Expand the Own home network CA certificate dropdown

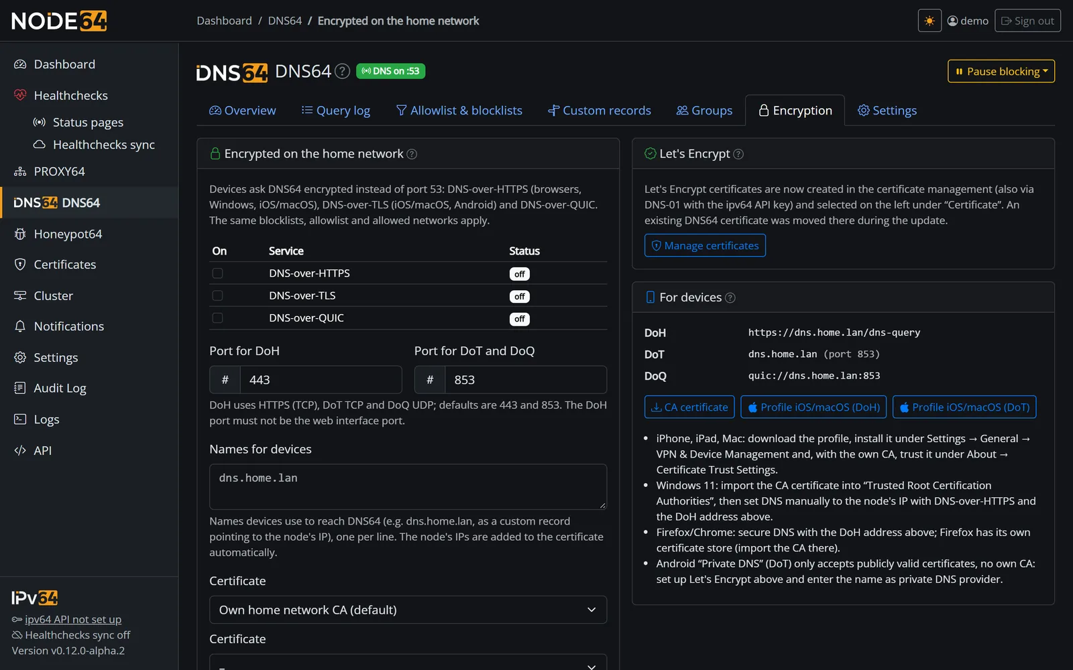[408, 610]
